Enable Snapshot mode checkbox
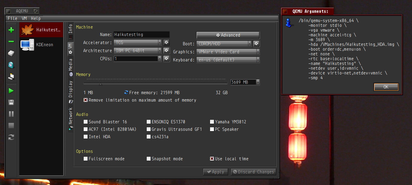This screenshot has height=185, width=412. pos(148,158)
